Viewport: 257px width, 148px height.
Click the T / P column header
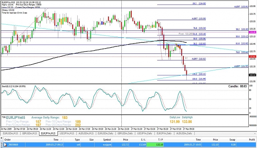pos(161,140)
